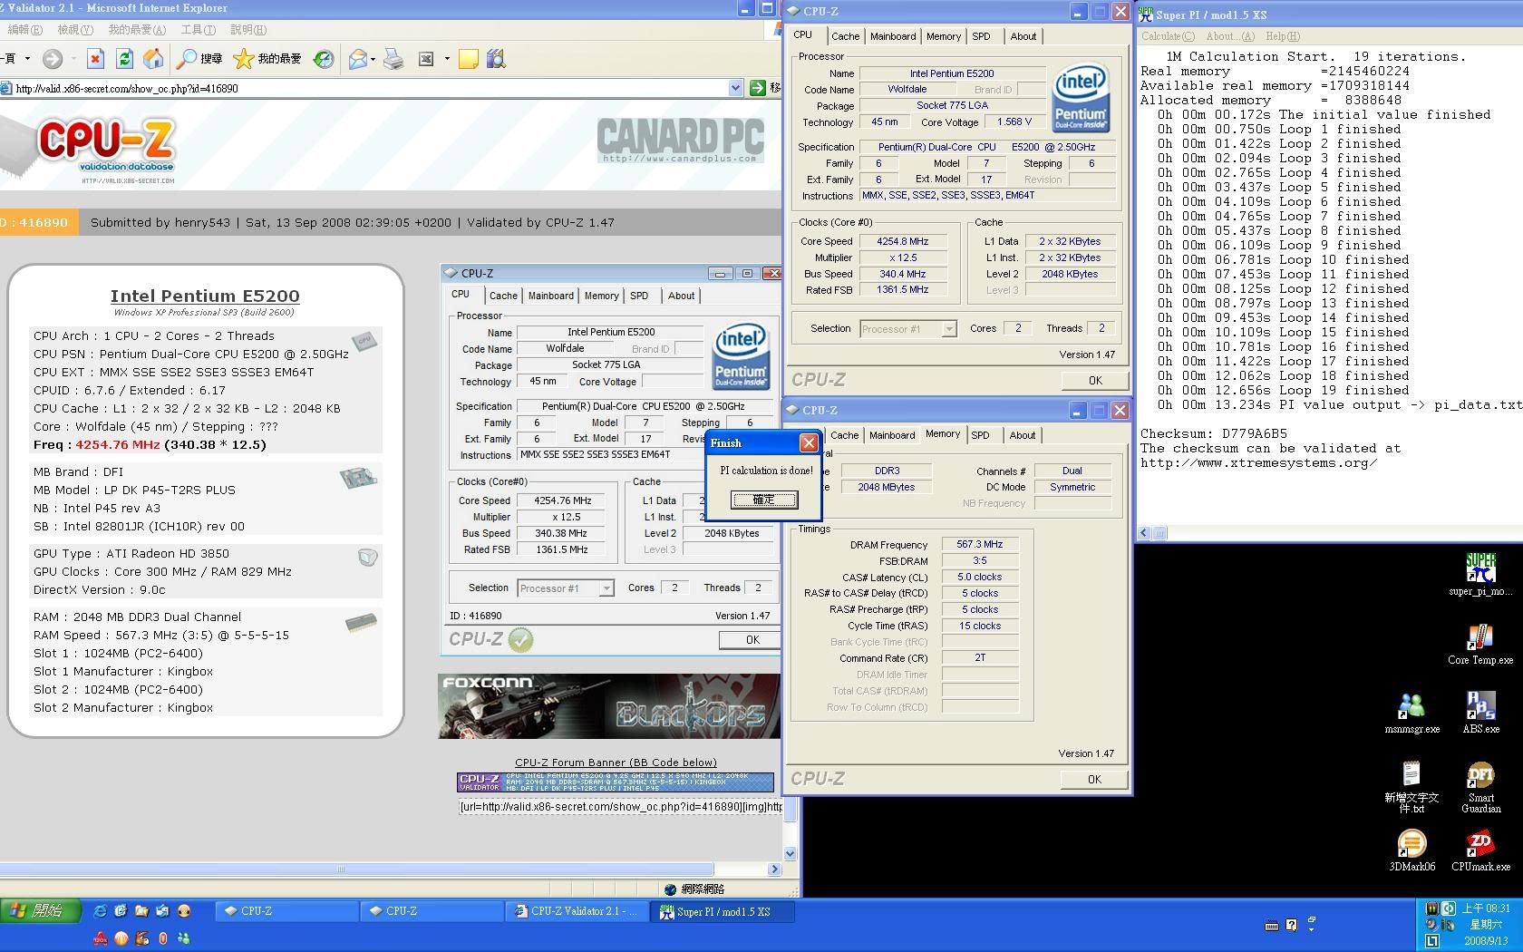Screen dimensions: 1523x952
Task: Click the yellow note icon in IE toolbar
Action: point(468,59)
